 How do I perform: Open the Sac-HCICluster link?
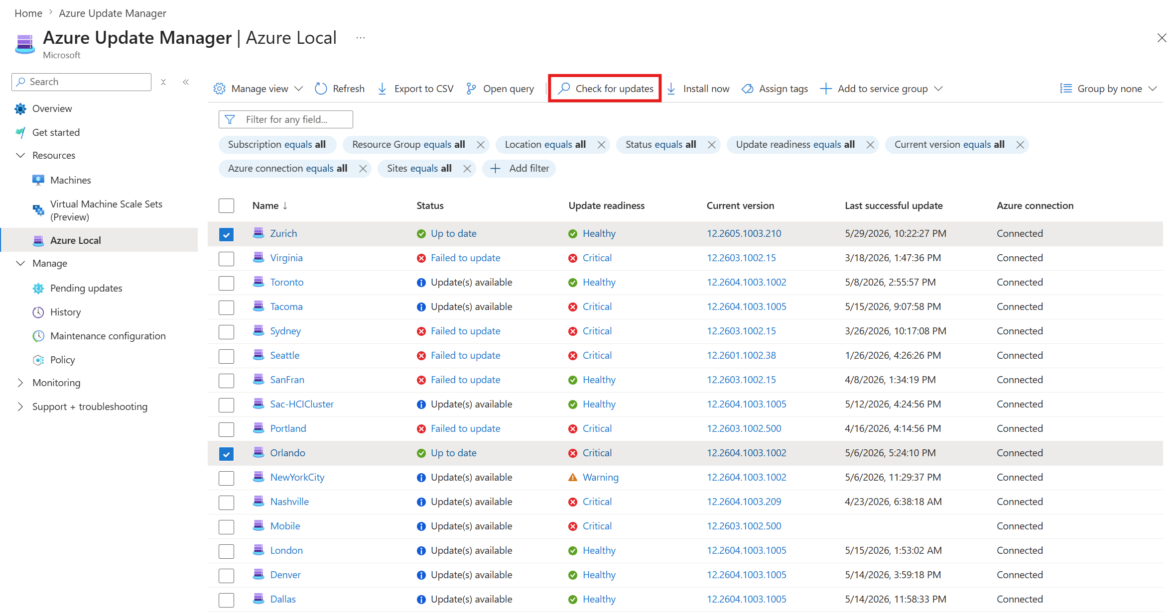tap(302, 404)
